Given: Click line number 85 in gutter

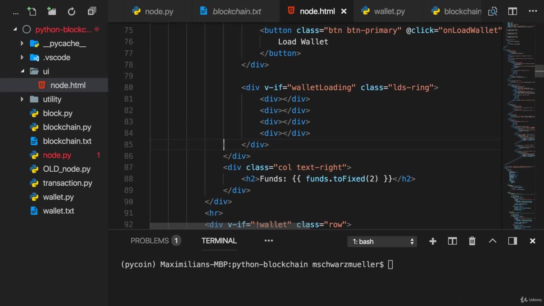Looking at the screenshot, I should pos(128,144).
